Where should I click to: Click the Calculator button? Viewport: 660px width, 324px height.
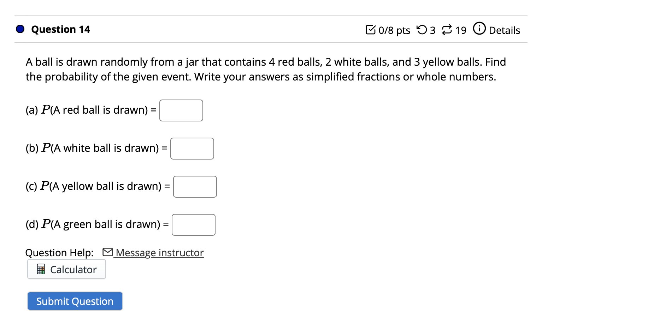click(66, 269)
